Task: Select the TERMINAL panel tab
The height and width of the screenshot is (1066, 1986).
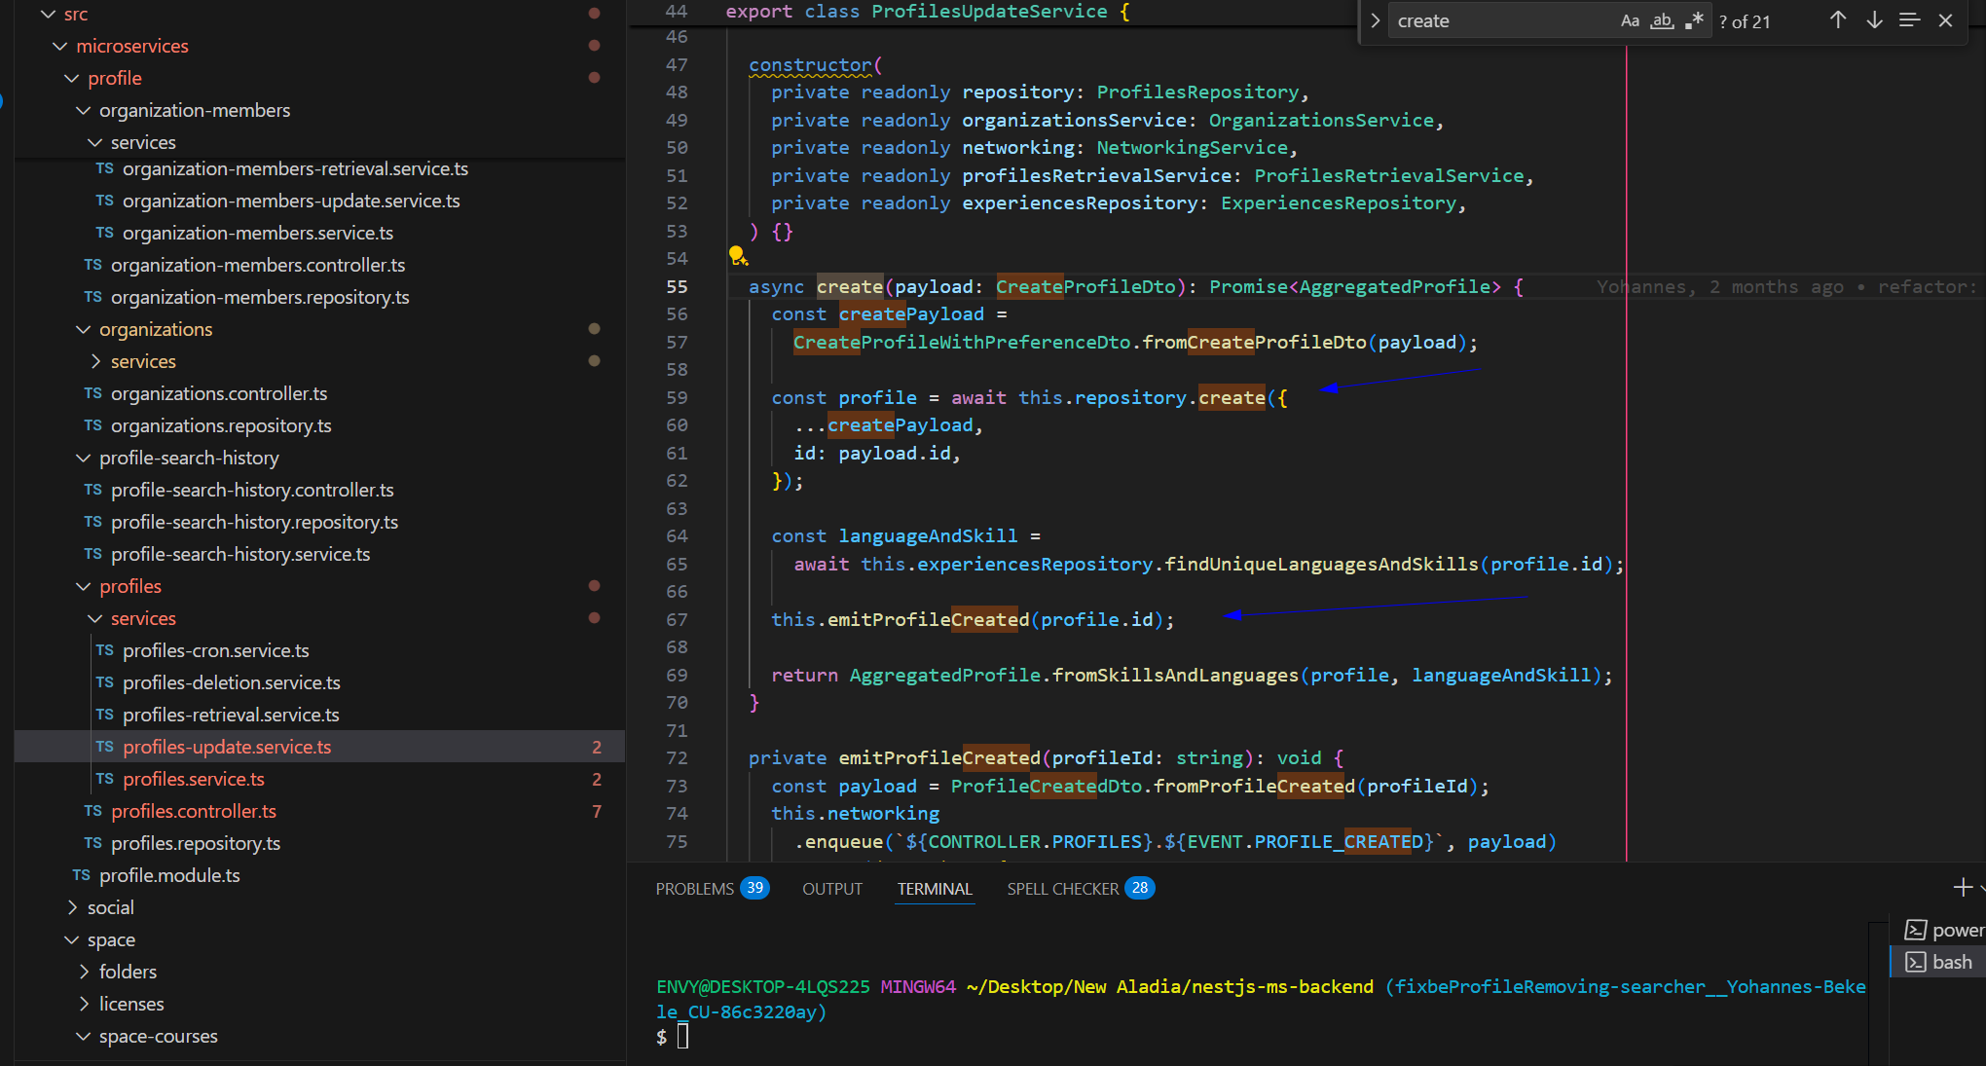Action: pyautogui.click(x=935, y=889)
